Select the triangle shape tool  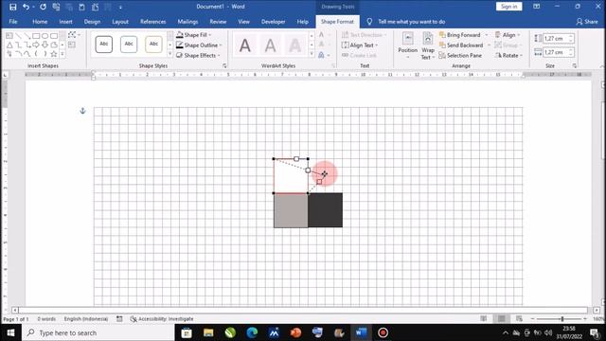click(9, 45)
